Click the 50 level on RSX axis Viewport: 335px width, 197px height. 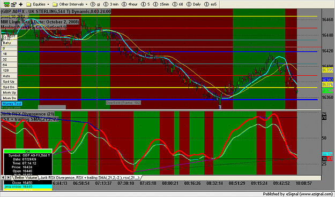[324, 138]
